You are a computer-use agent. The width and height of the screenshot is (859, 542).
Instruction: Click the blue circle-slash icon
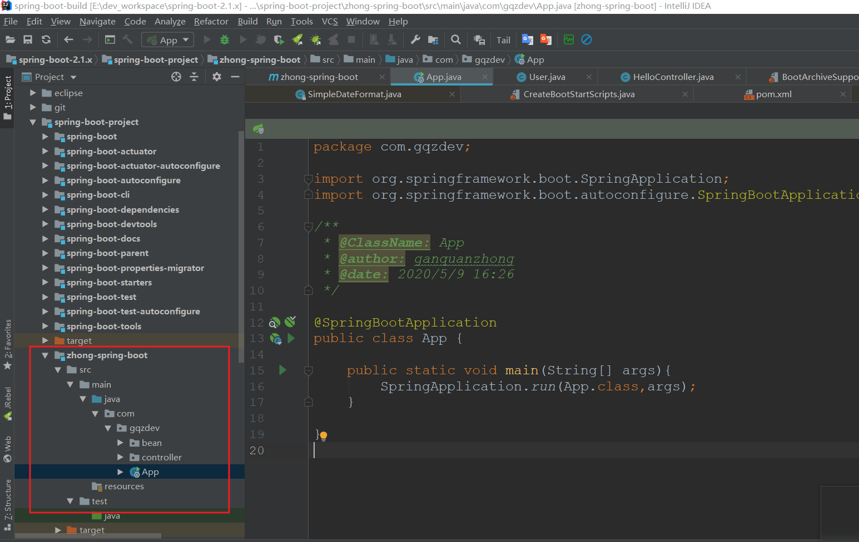pos(587,39)
